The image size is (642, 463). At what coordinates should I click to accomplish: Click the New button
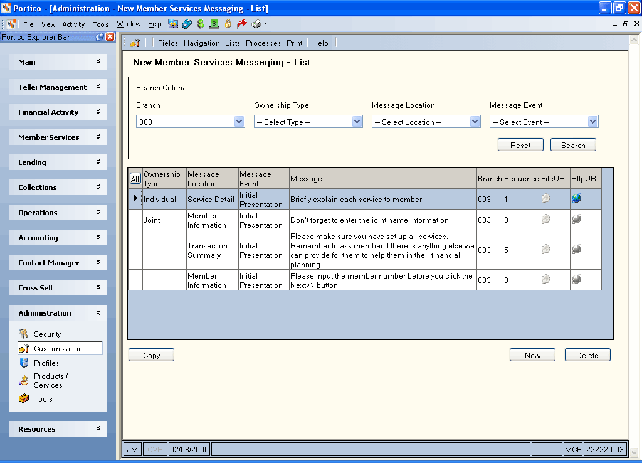click(532, 355)
